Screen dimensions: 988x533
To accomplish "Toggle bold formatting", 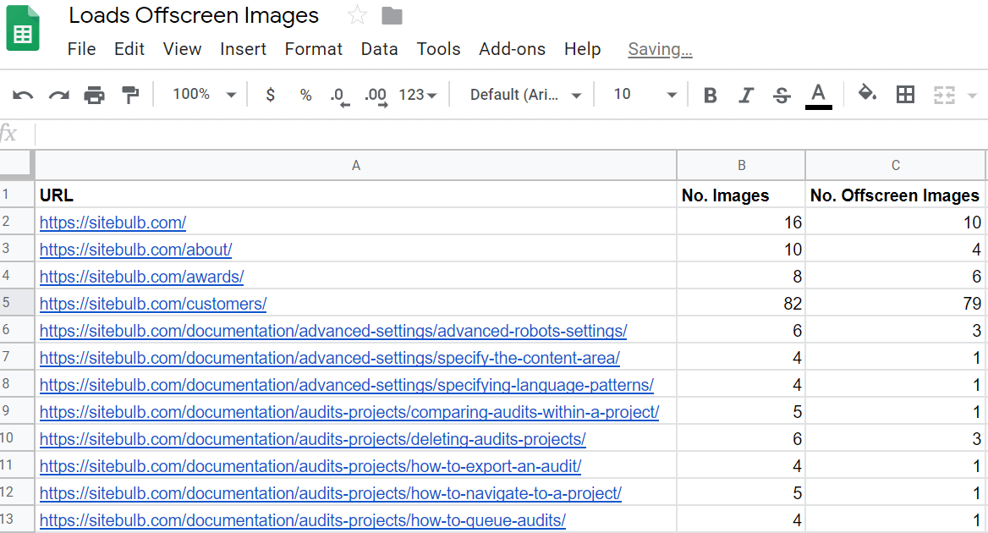I will point(711,95).
